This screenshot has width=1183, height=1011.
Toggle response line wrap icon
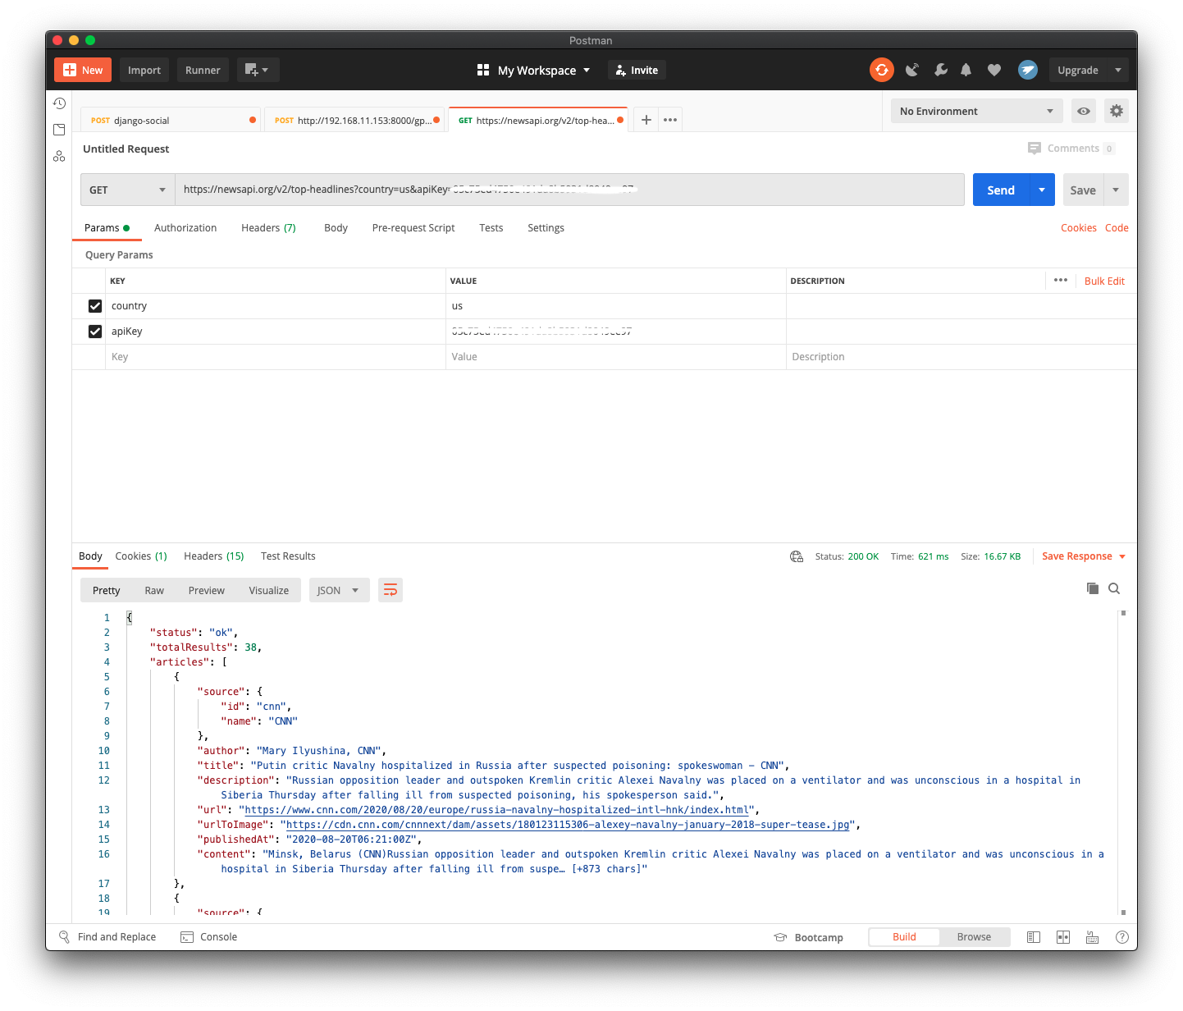click(x=391, y=590)
